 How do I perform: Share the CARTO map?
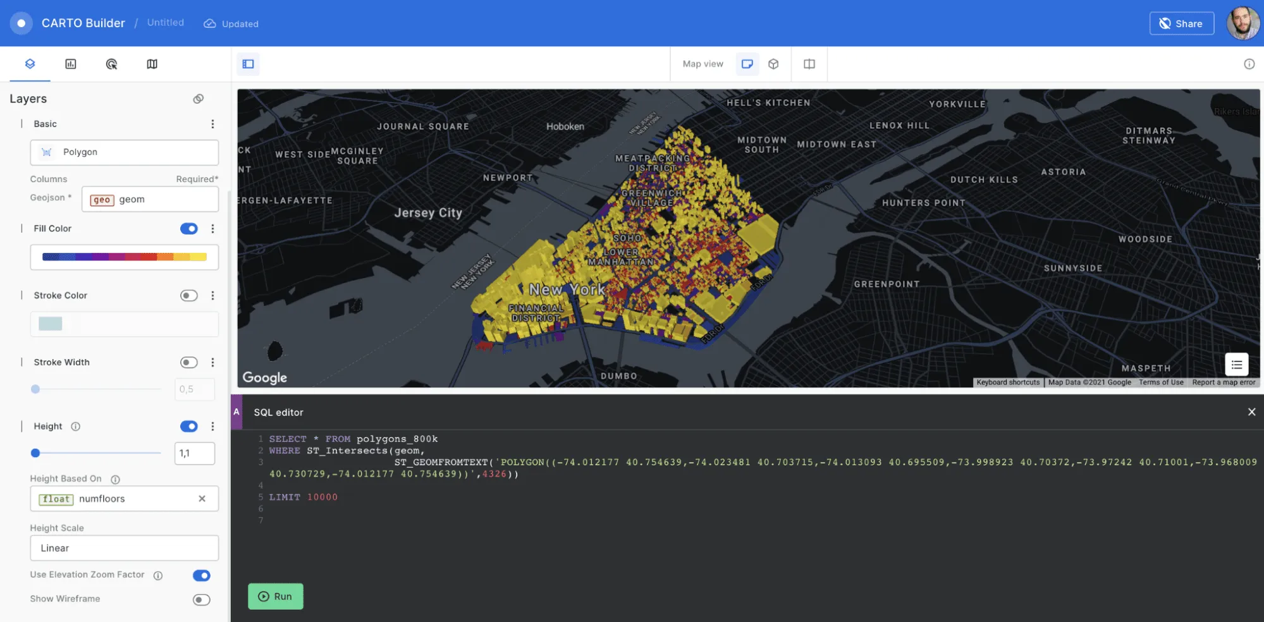click(x=1181, y=23)
